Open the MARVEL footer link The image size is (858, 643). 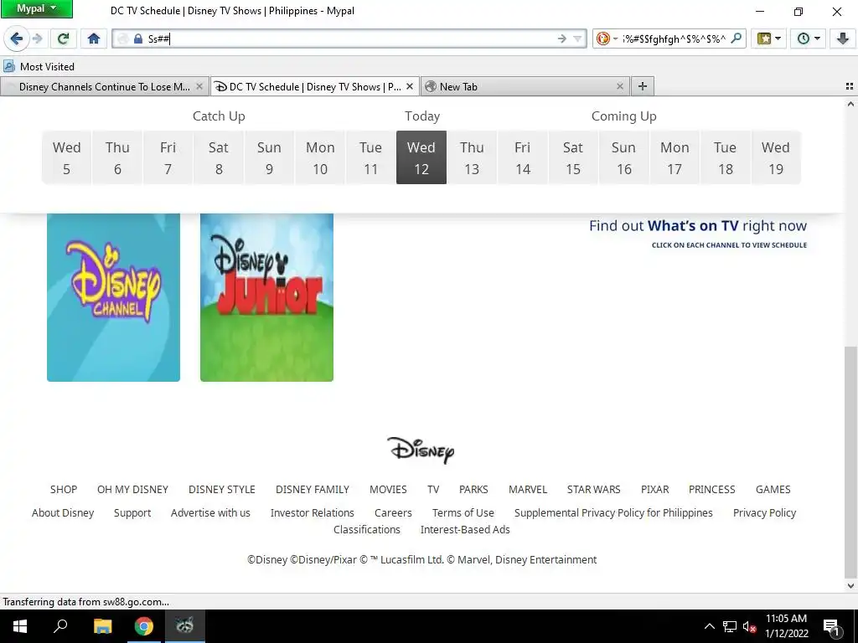tap(528, 489)
